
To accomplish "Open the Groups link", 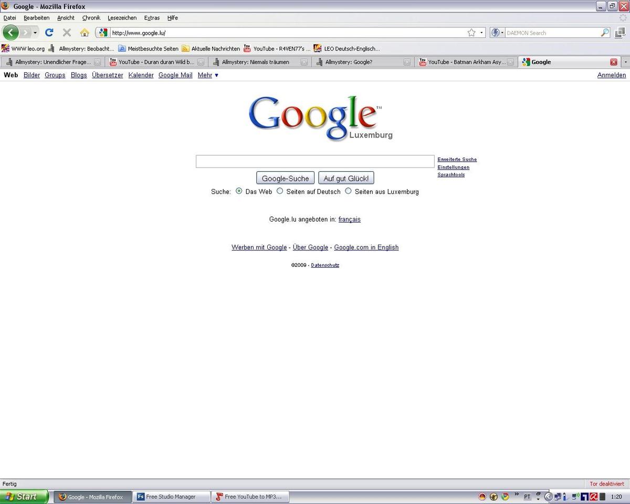I will tap(55, 75).
